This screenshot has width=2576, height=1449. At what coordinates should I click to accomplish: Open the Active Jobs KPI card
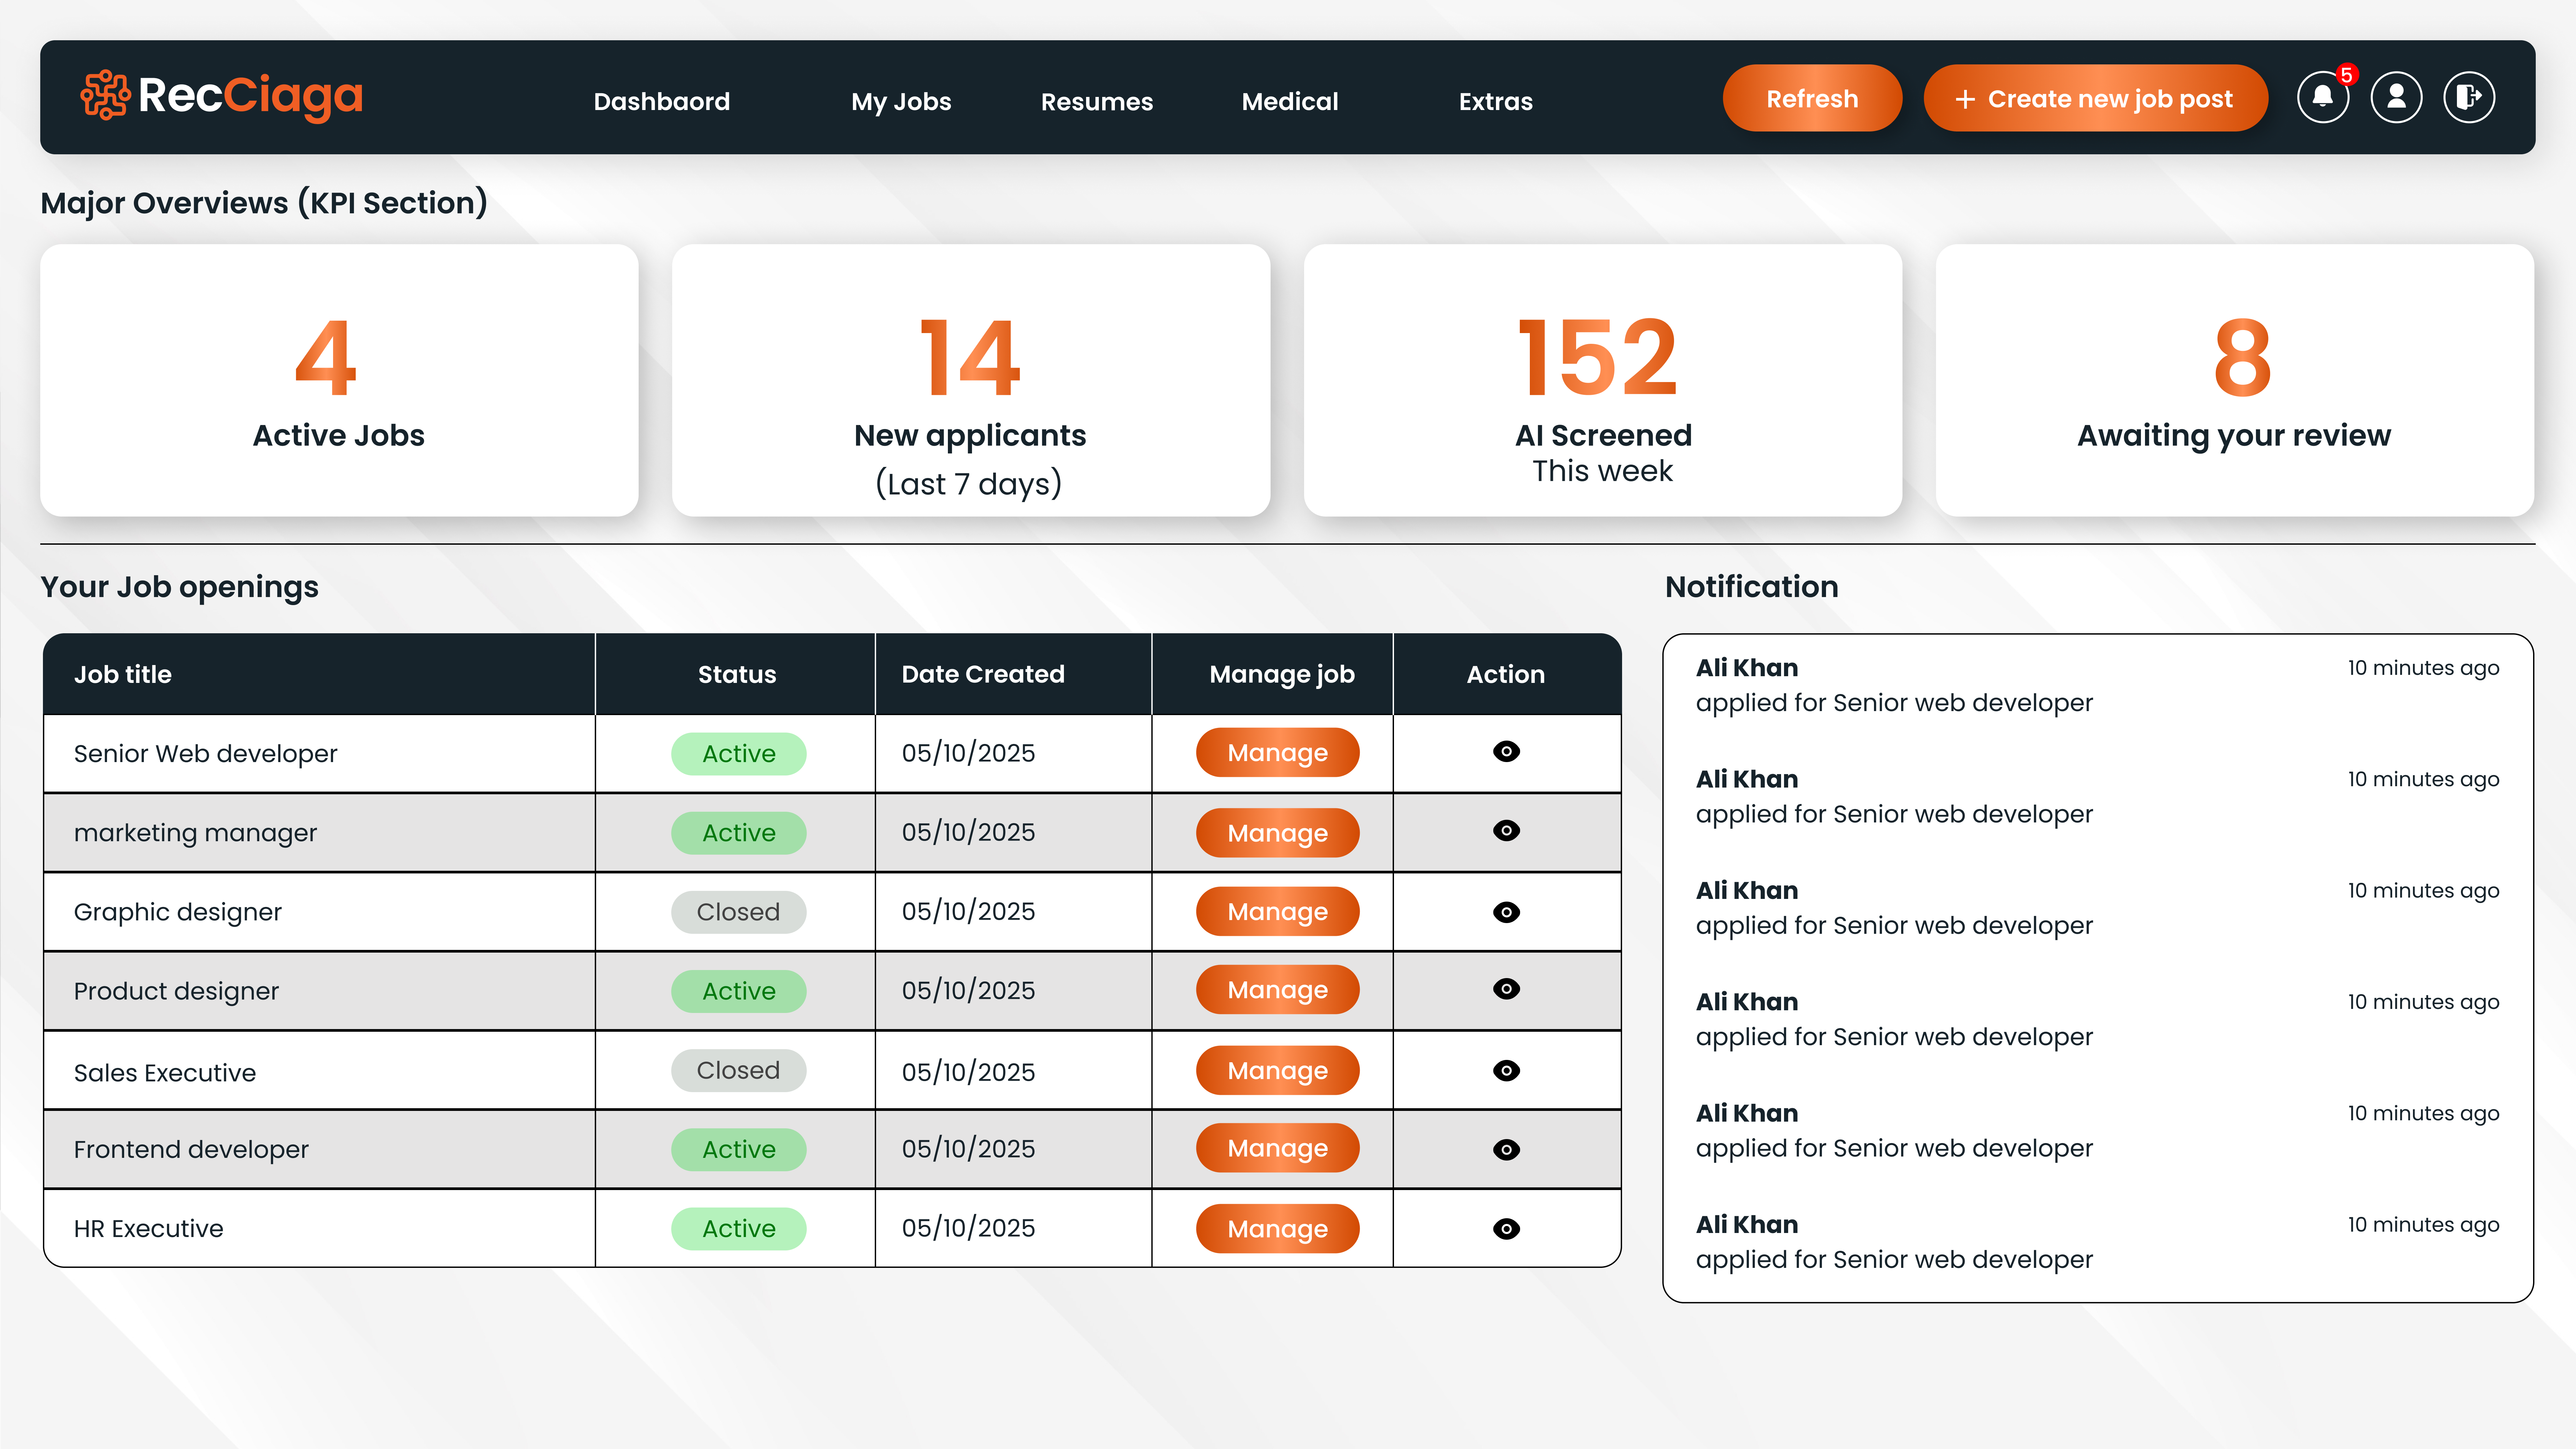tap(339, 380)
